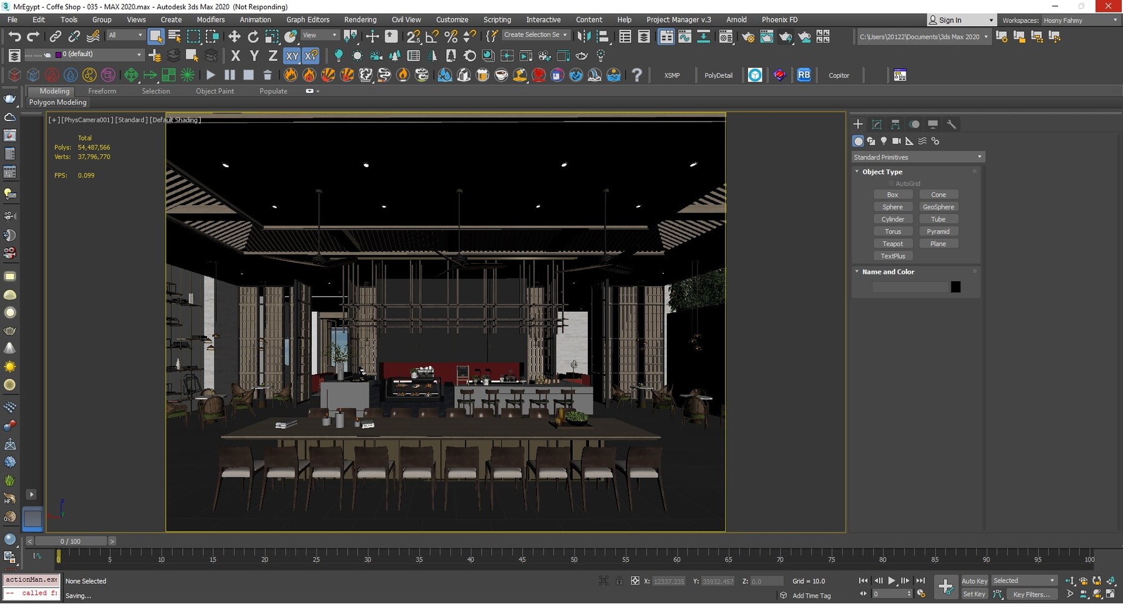Select the Select and Rotate tool
Screen dimensions: 1123x608
(x=253, y=36)
